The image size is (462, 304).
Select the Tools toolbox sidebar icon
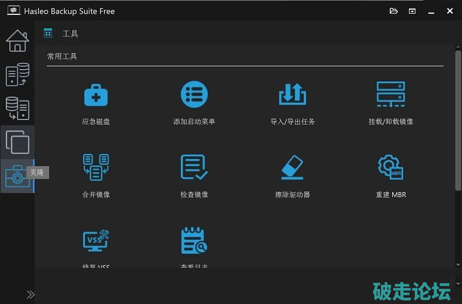pos(17,176)
